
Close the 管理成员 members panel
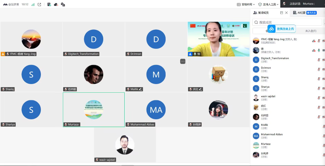click(287, 13)
